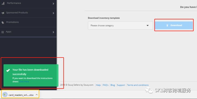Click the download arrow icon on Download button
The image size is (197, 99).
(167, 25)
